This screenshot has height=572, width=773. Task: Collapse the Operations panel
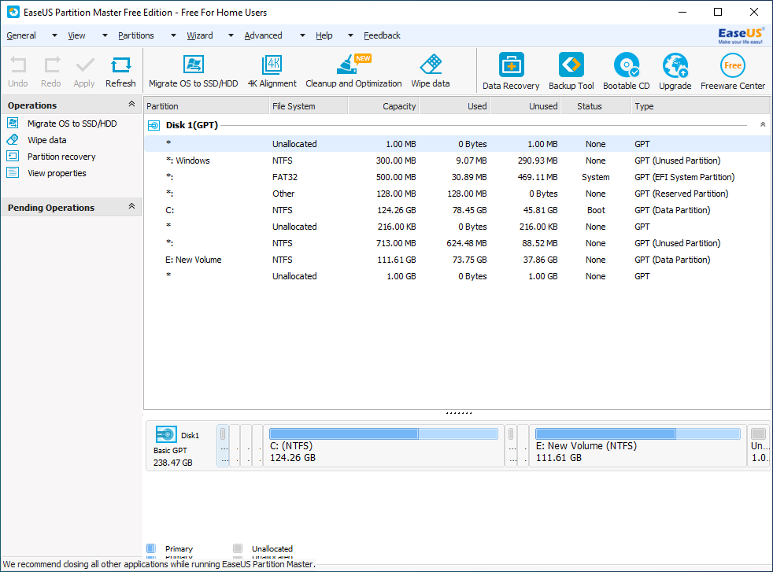point(131,105)
